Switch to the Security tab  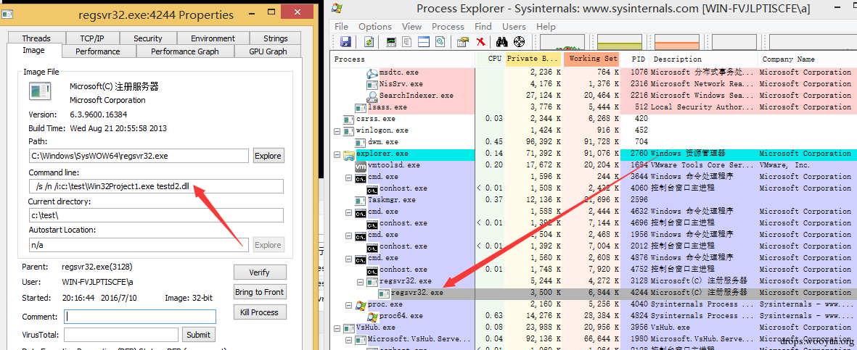(147, 38)
